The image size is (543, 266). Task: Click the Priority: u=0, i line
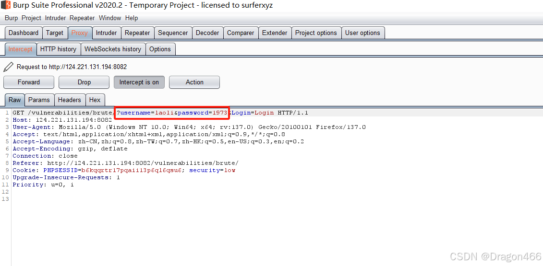click(x=43, y=185)
